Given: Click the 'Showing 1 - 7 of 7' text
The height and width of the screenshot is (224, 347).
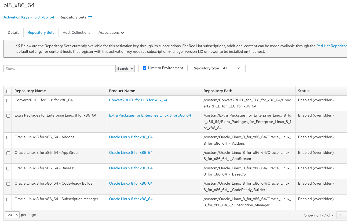Looking at the screenshot, I should (319, 215).
